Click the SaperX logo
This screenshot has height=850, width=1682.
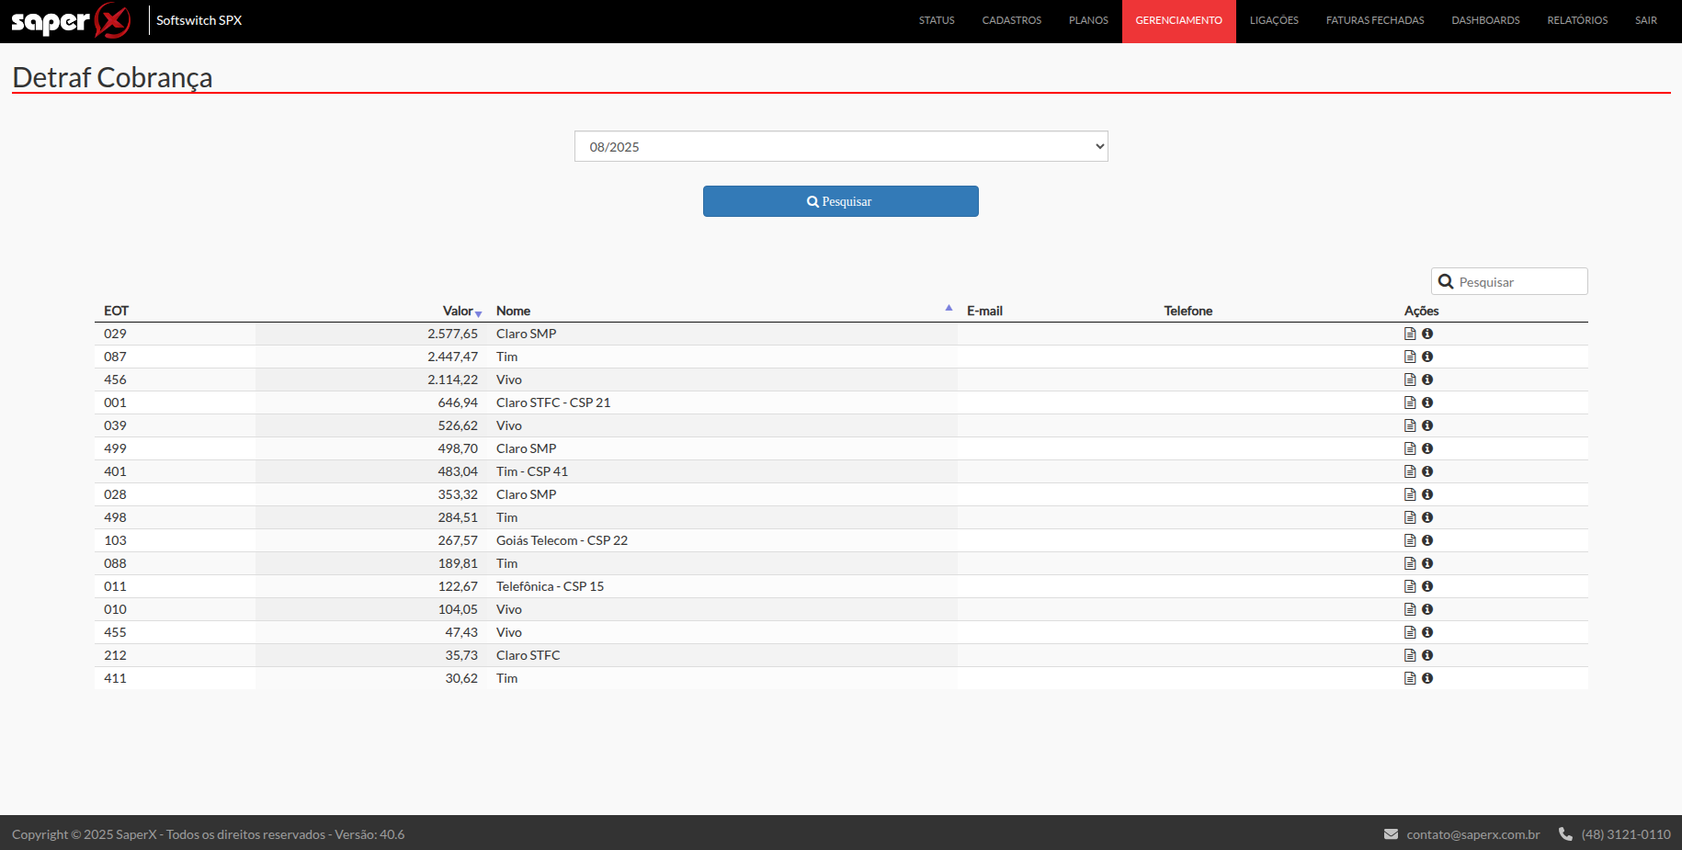(71, 20)
